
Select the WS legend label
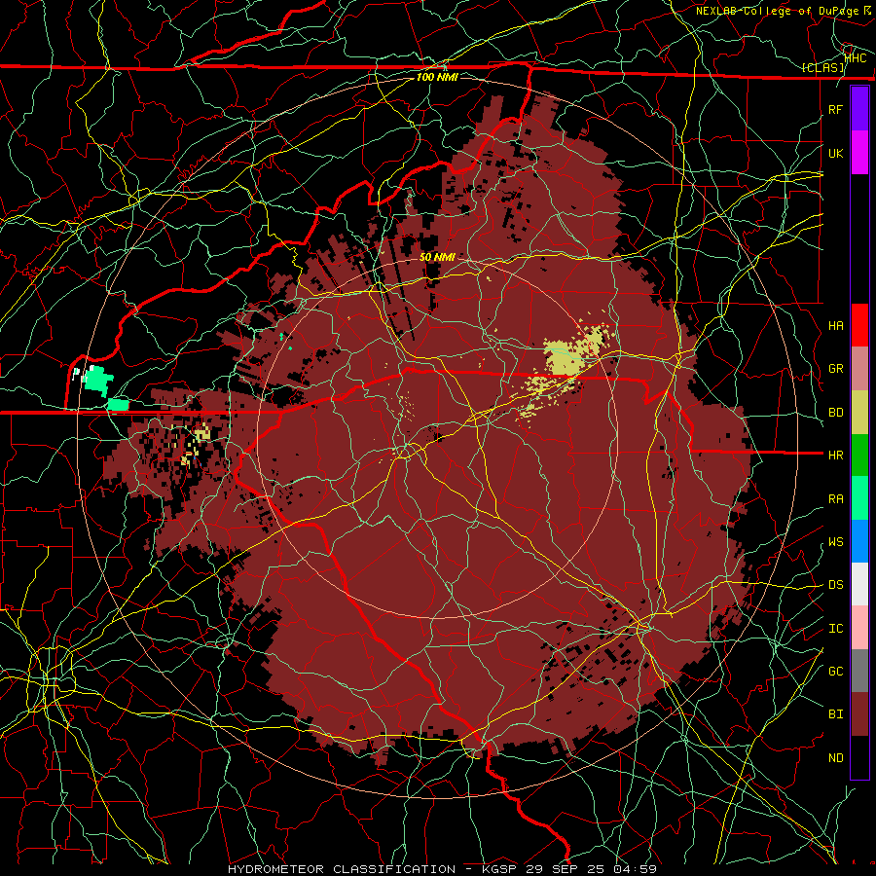(836, 542)
